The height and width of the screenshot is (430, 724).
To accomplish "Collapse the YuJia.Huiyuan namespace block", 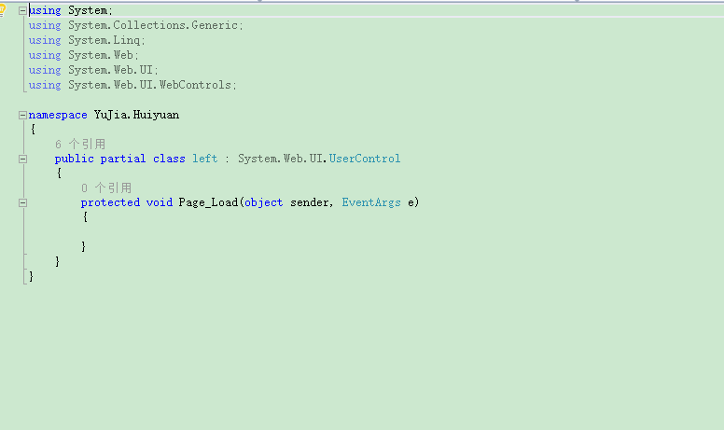I will click(22, 116).
